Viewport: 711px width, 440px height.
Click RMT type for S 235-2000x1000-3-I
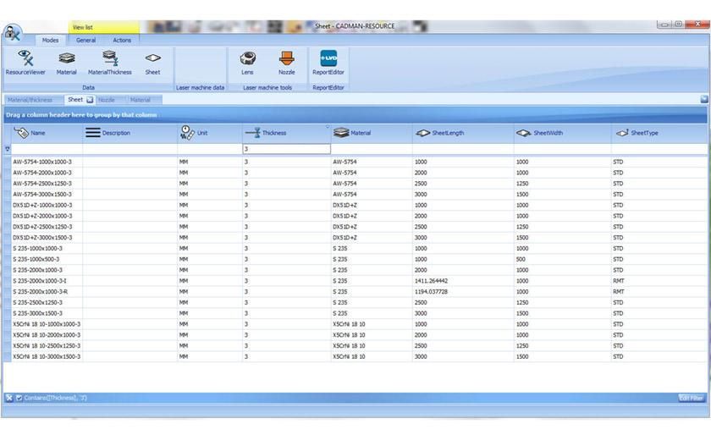pyautogui.click(x=619, y=281)
